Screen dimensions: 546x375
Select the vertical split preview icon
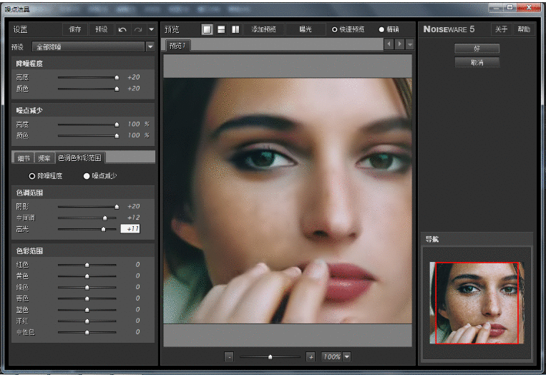[x=235, y=29]
